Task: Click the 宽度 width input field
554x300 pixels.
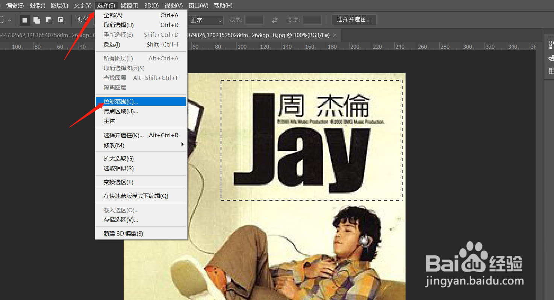Action: point(254,20)
